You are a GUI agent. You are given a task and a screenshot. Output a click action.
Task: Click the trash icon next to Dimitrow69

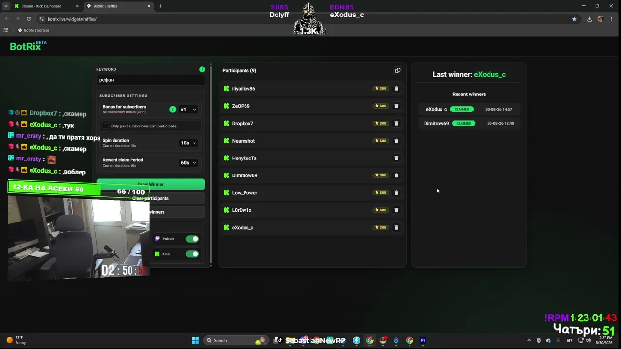396,175
